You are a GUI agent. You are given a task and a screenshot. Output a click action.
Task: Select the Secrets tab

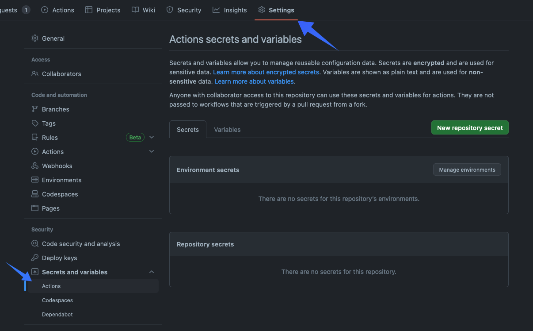click(x=188, y=130)
